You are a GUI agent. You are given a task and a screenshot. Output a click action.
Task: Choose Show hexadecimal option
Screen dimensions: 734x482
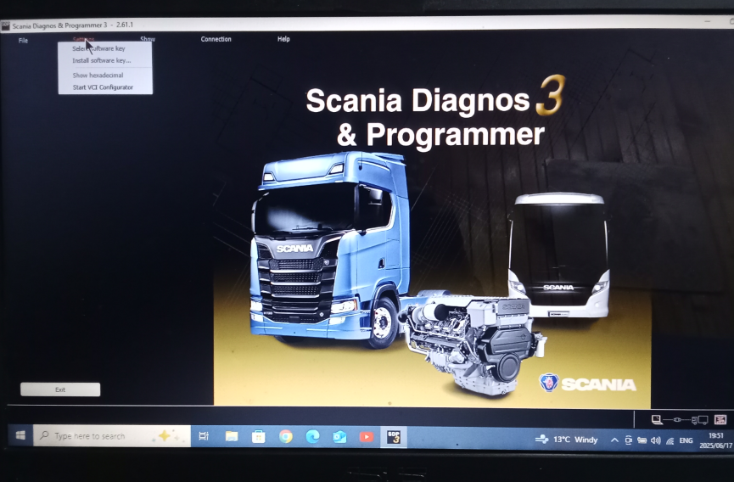coord(105,75)
